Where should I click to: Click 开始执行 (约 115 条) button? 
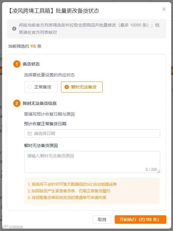(x=140, y=220)
